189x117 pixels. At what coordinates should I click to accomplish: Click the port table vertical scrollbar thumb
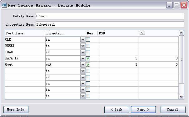(x=182, y=59)
